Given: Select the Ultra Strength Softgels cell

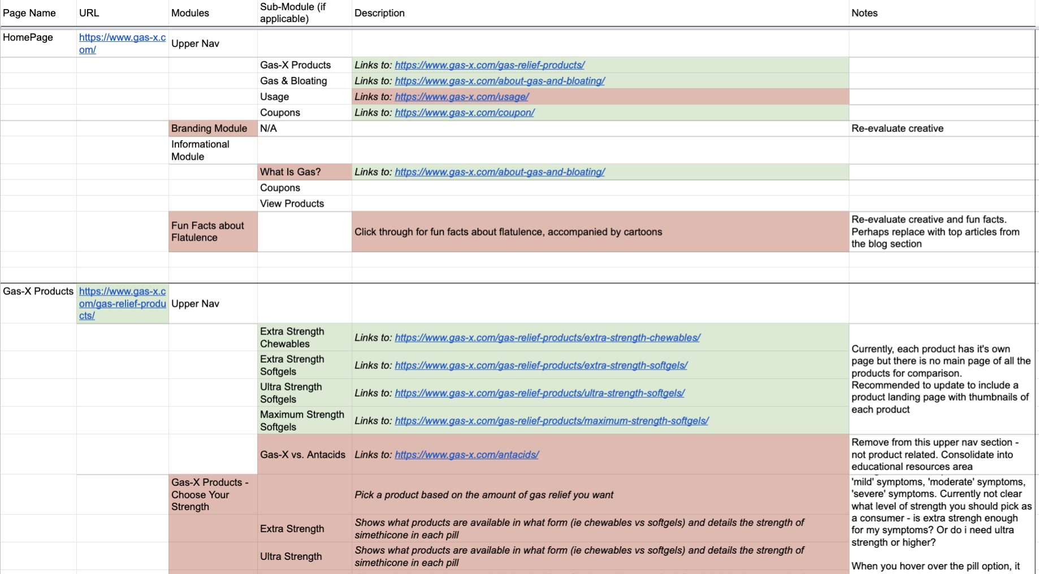Looking at the screenshot, I should click(305, 393).
